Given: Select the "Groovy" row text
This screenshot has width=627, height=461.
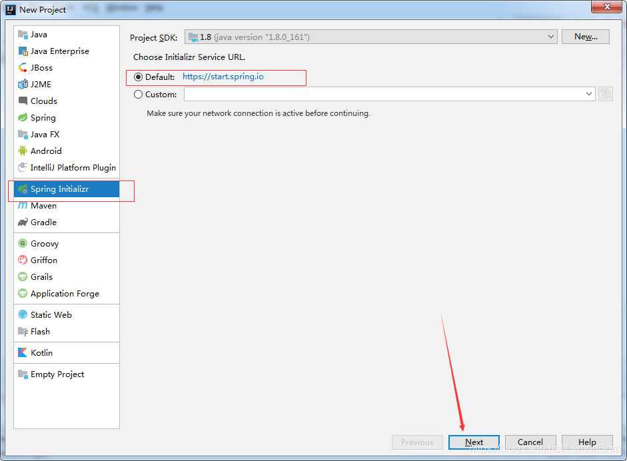Looking at the screenshot, I should point(45,244).
